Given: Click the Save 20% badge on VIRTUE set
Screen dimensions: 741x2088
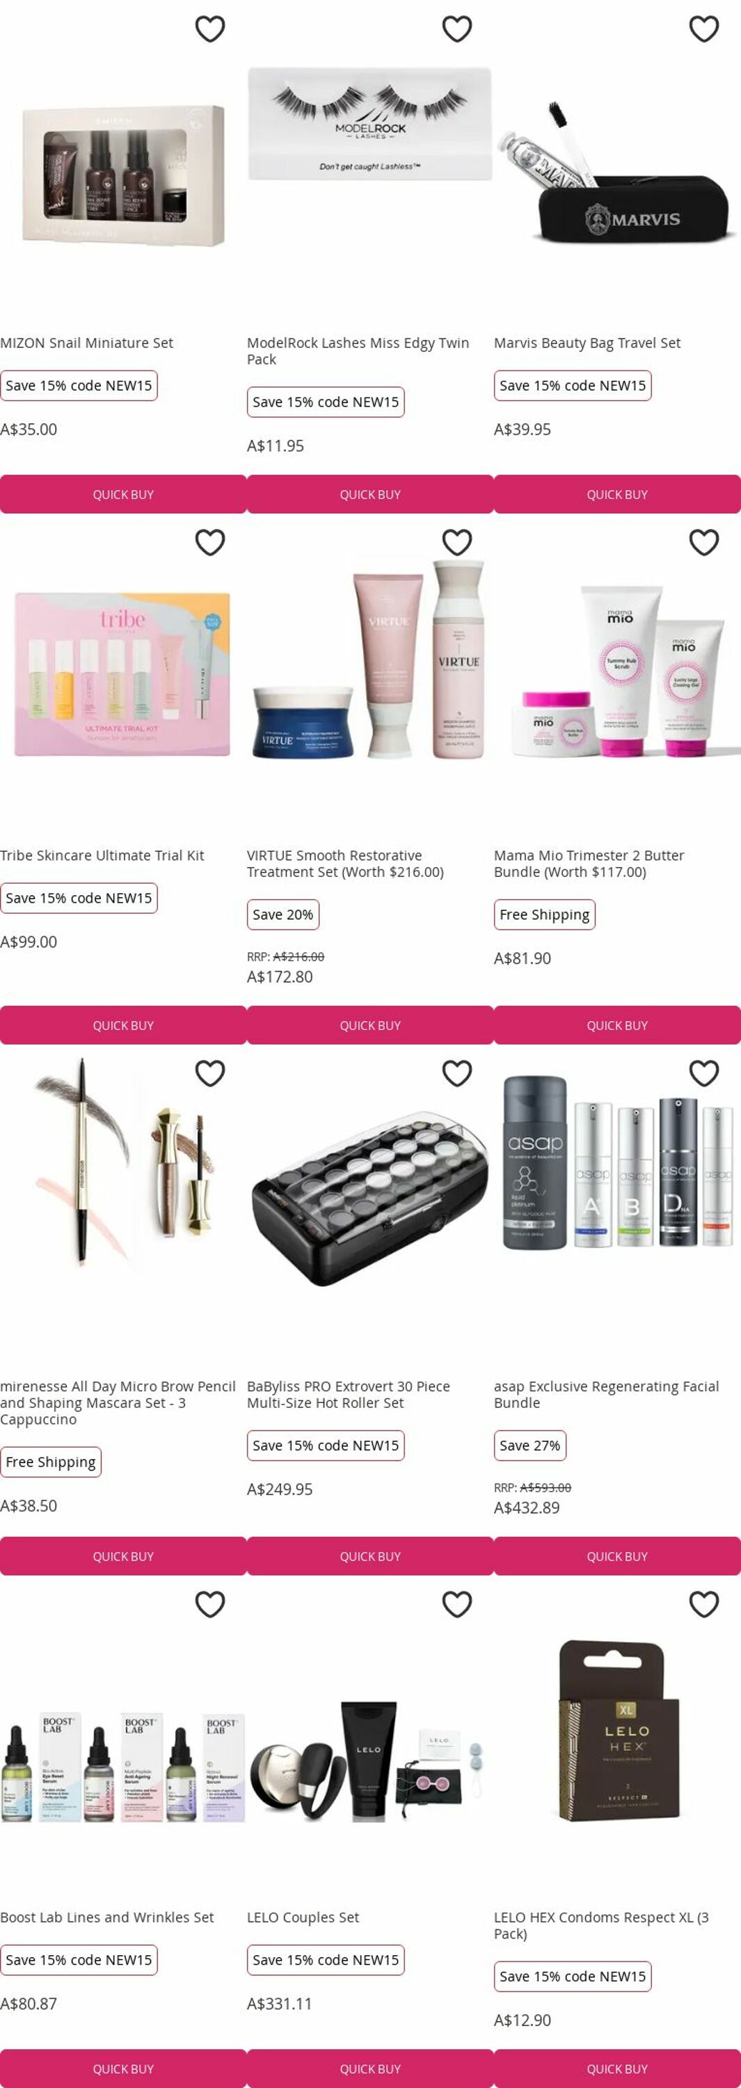Looking at the screenshot, I should [x=283, y=915].
